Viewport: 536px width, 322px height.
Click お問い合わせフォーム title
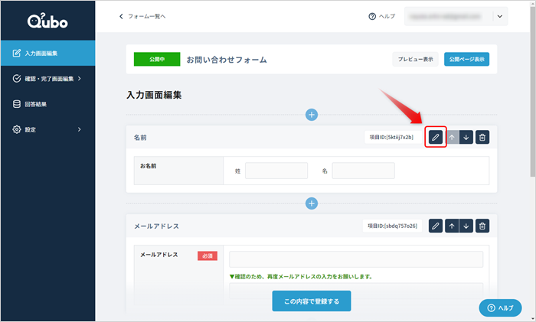pos(227,60)
